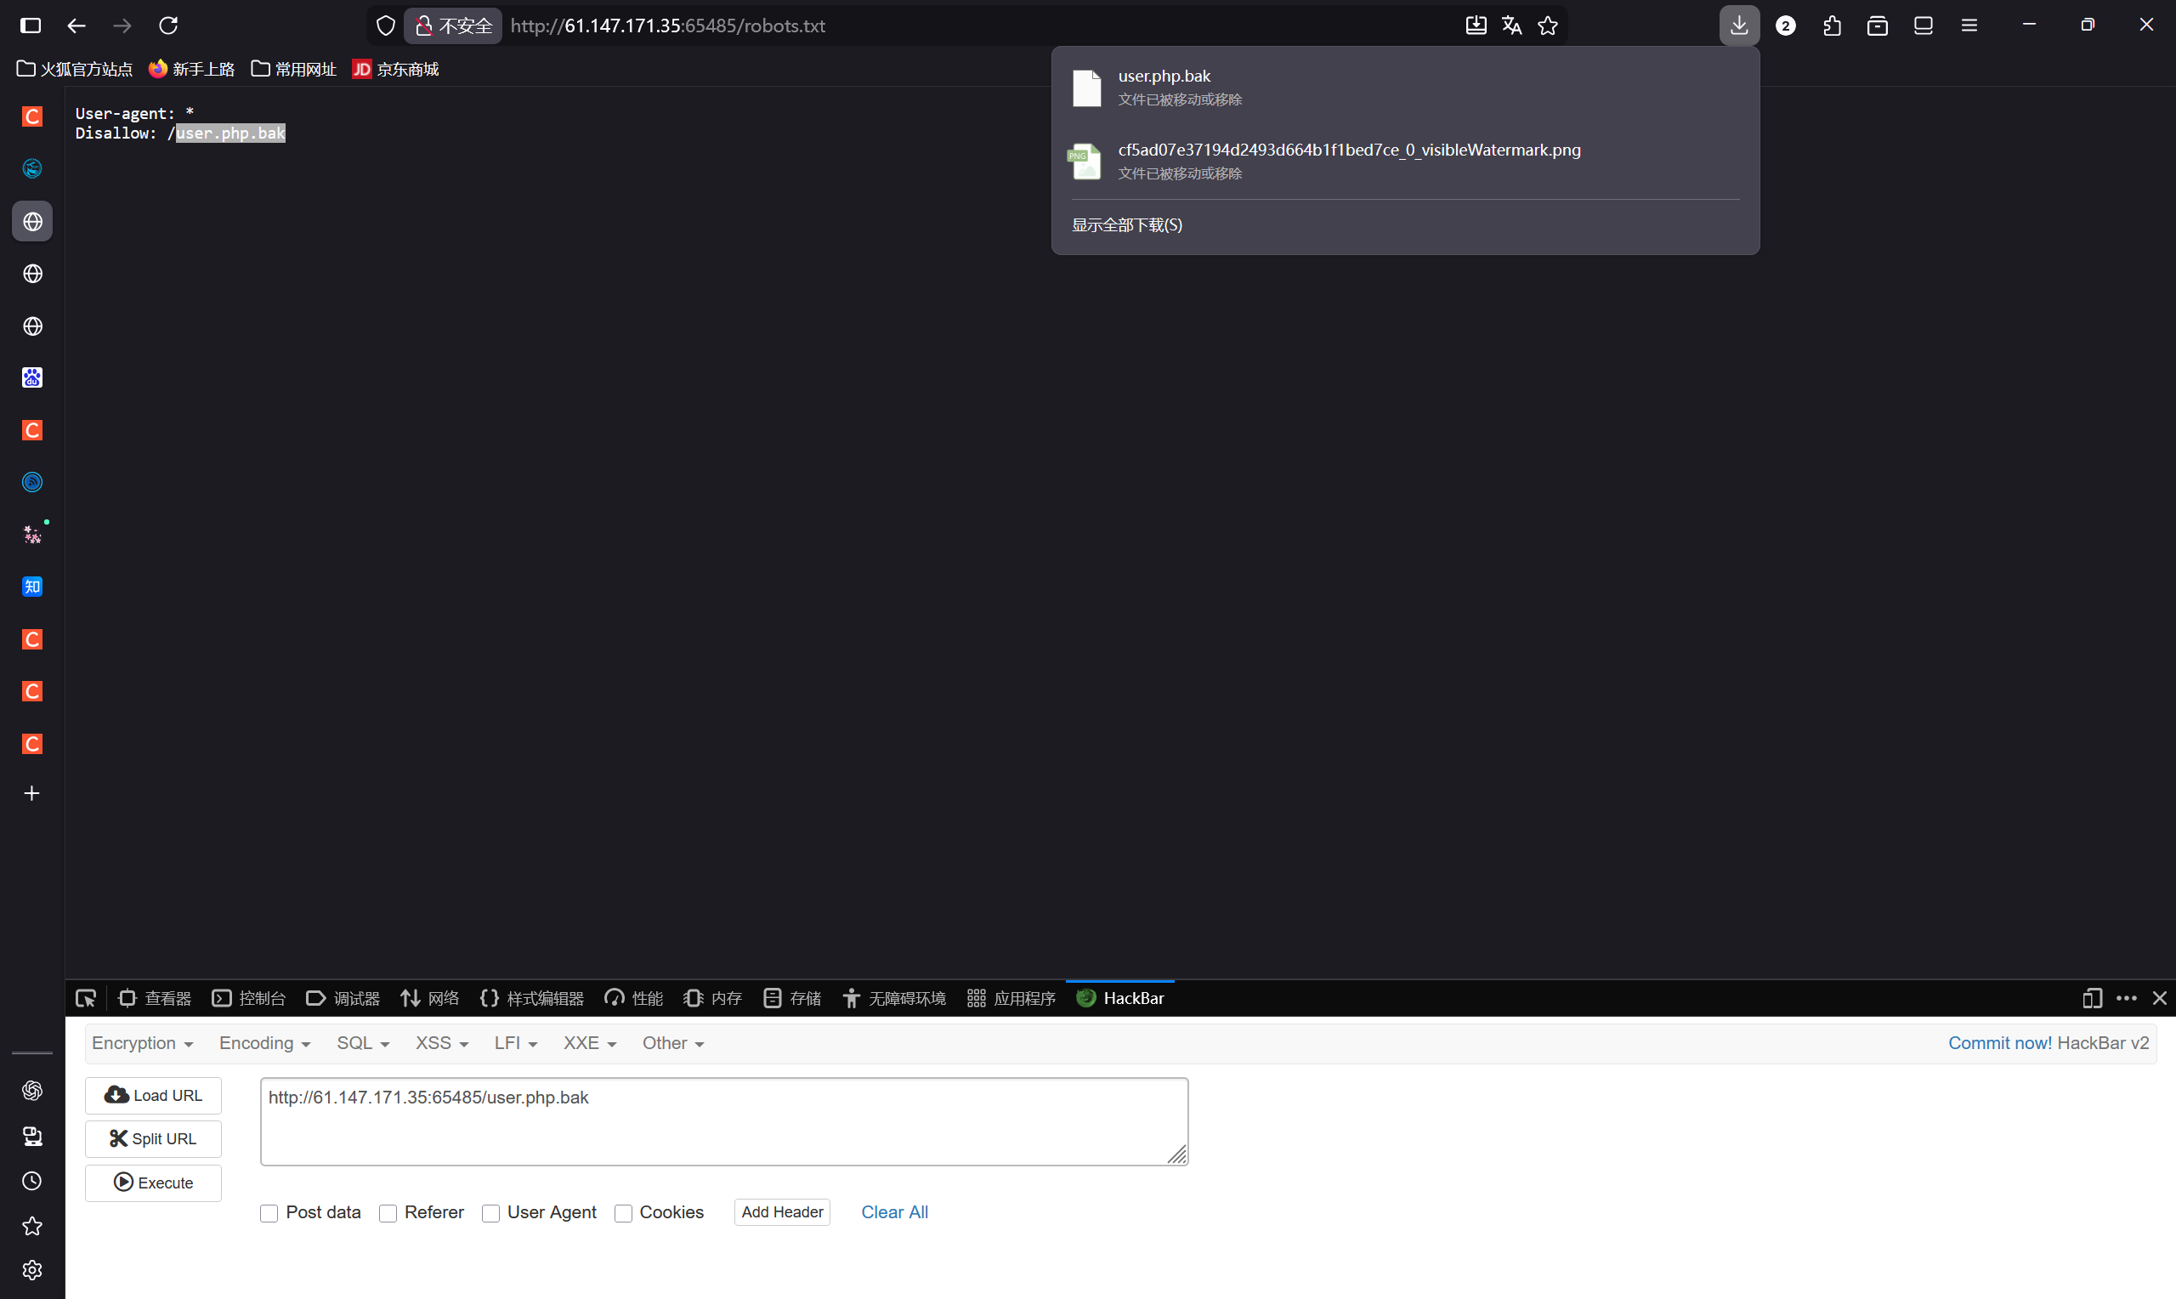2176x1299 pixels.
Task: Add a new sidebar item with plus
Action: (x=32, y=793)
